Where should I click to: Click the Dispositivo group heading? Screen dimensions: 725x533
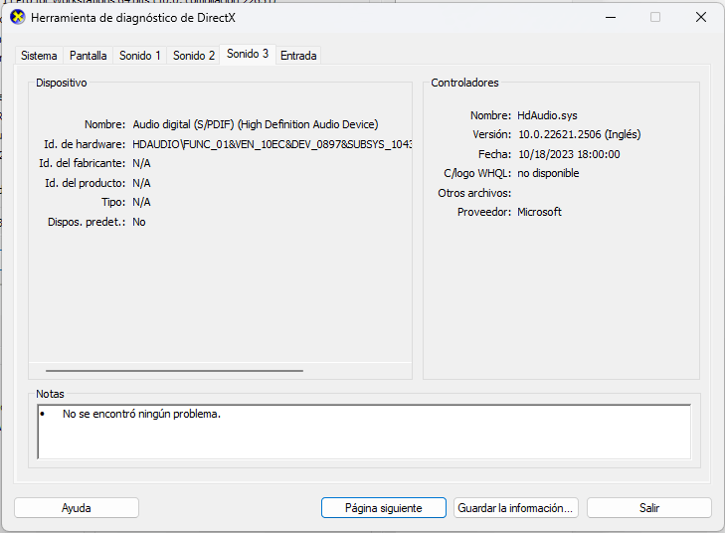(62, 83)
